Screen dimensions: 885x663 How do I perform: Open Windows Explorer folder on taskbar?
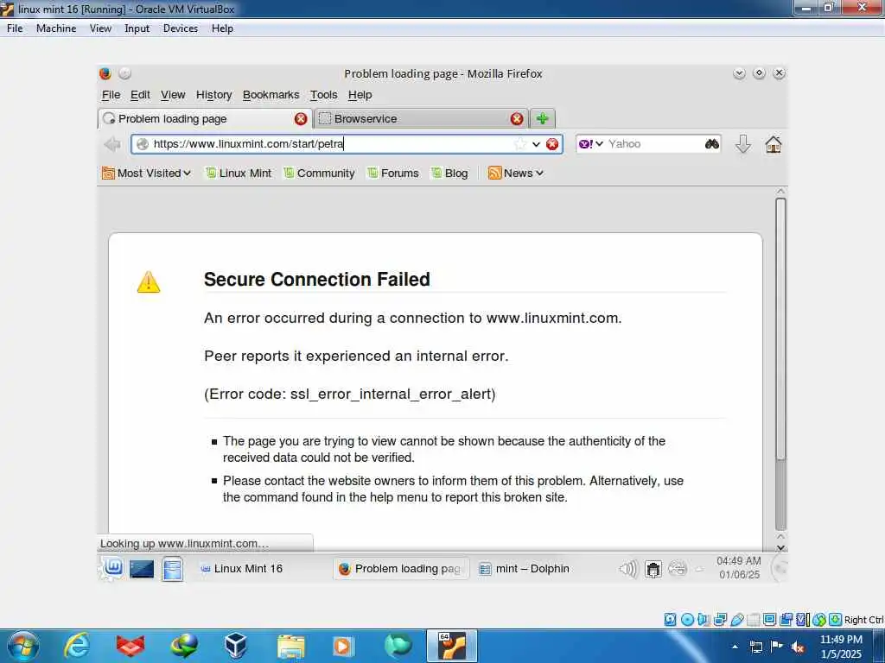290,646
